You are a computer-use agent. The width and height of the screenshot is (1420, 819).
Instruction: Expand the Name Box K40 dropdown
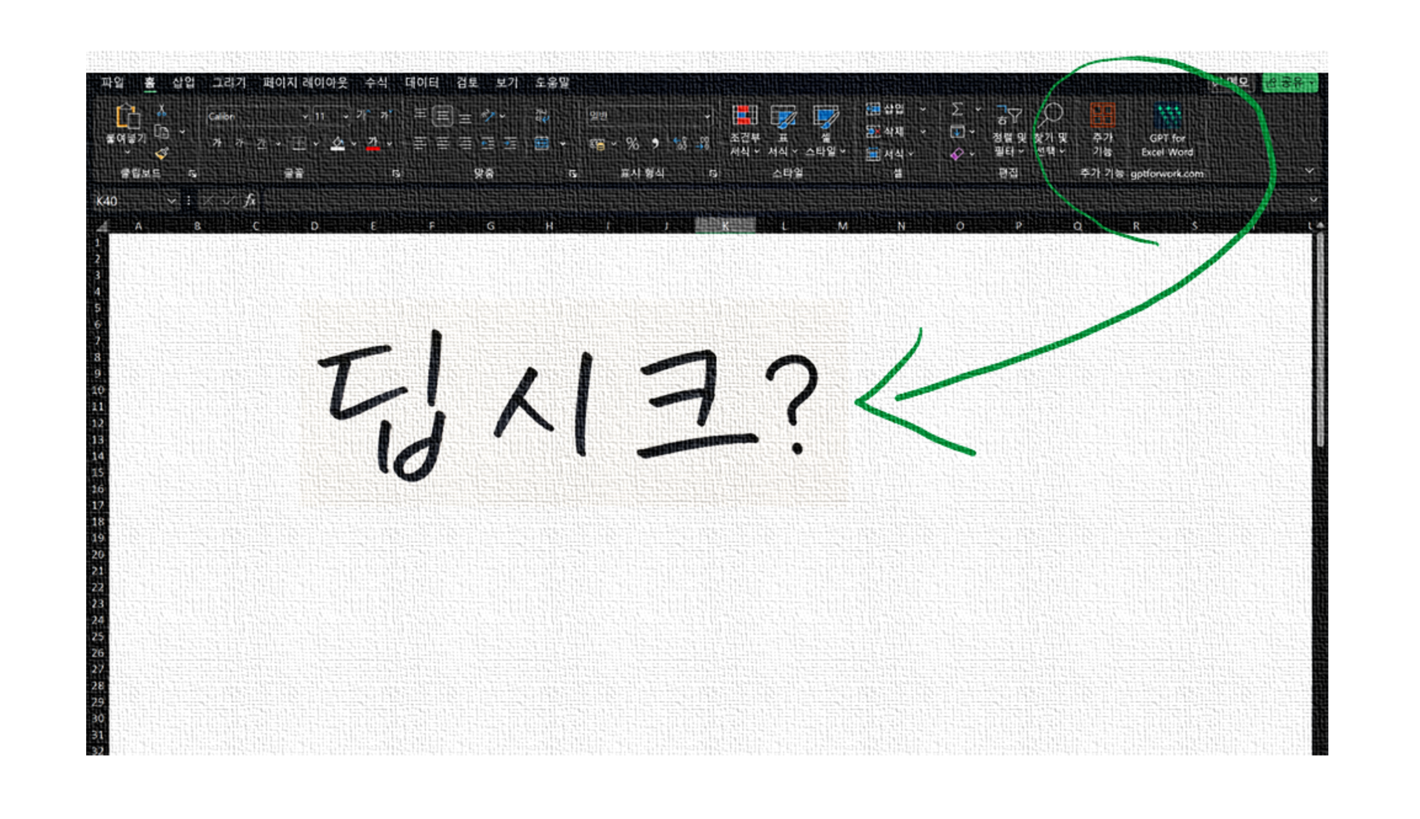171,201
